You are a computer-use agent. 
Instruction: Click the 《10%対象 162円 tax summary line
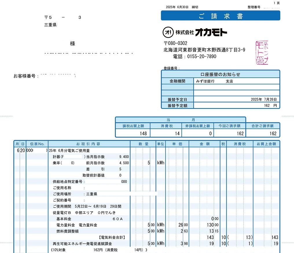tap(99, 250)
